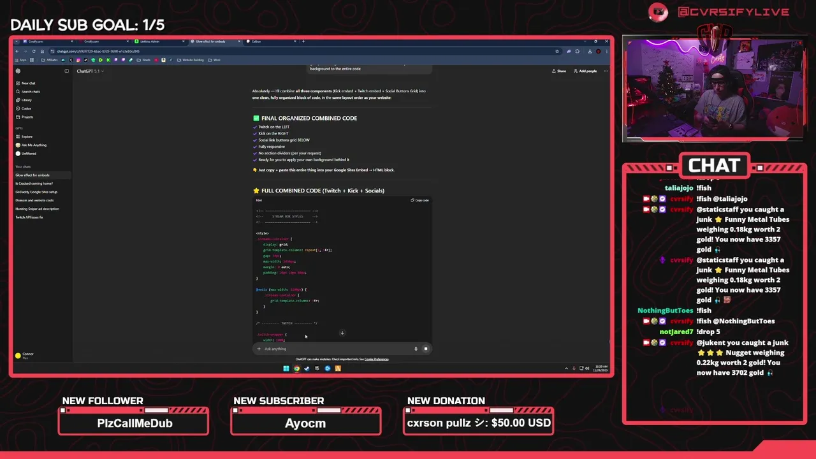
Task: Click the Add people button
Action: click(585, 71)
